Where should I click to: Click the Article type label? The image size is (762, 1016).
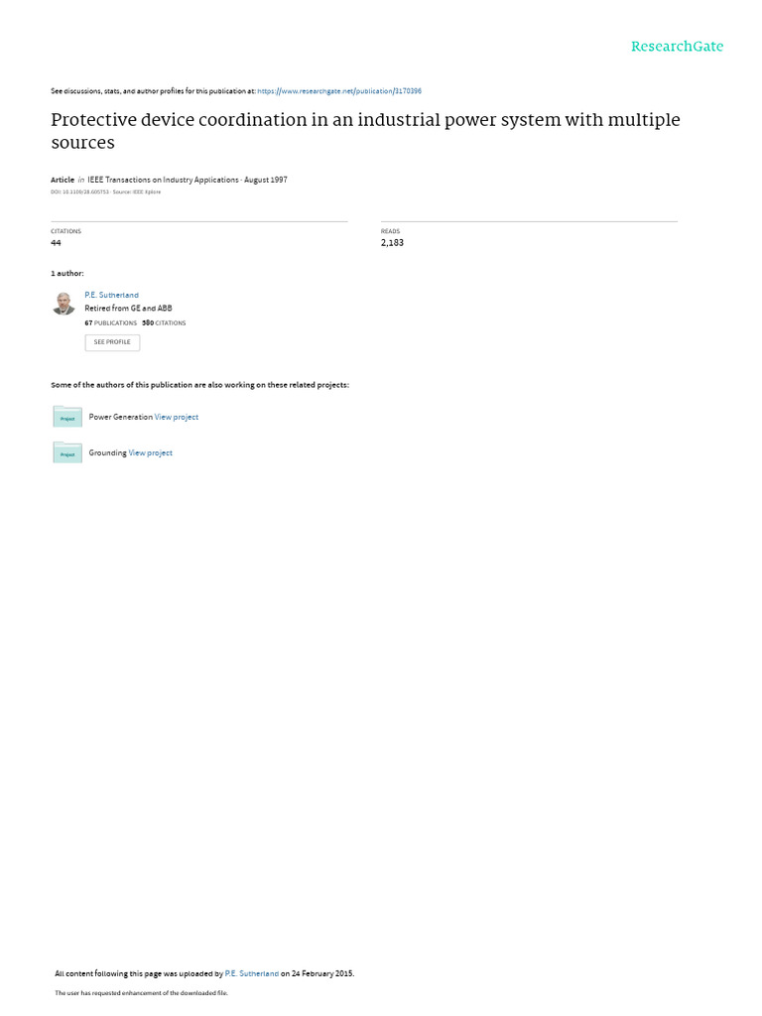coord(63,181)
